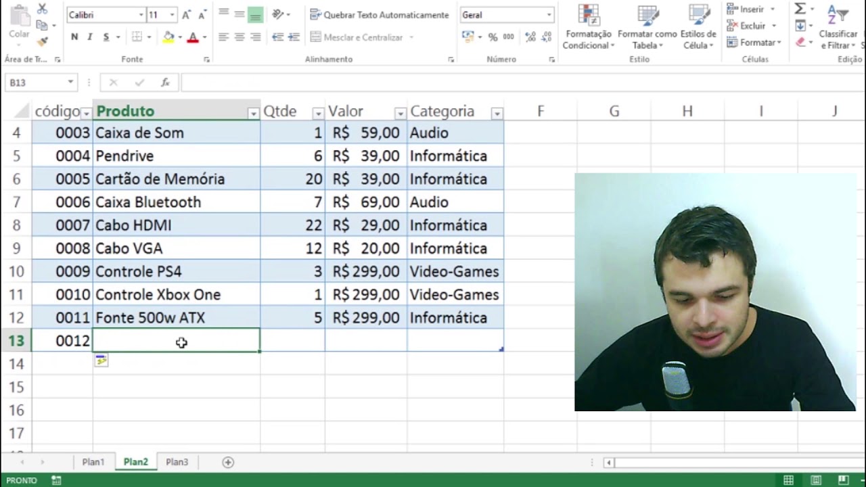Click the Cut scissors icon
This screenshot has width=866, height=487.
point(42,9)
